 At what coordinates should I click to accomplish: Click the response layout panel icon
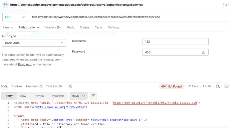click(x=226, y=86)
